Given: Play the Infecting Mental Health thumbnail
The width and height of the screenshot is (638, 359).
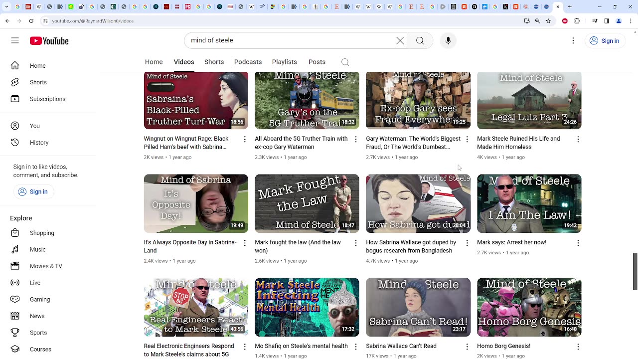Looking at the screenshot, I should [307, 307].
